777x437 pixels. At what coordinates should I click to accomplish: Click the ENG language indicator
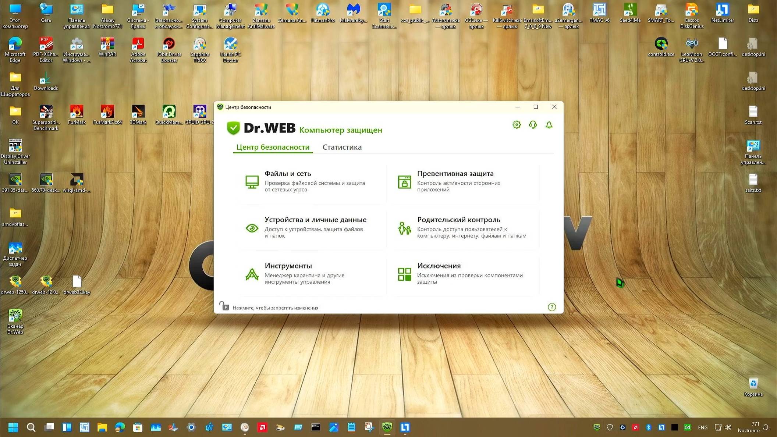tap(702, 427)
